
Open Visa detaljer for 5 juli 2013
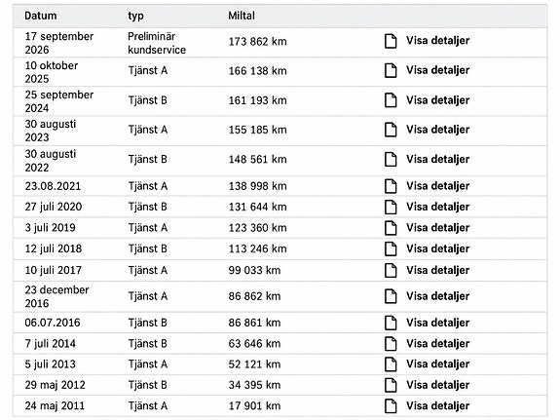pos(437,363)
